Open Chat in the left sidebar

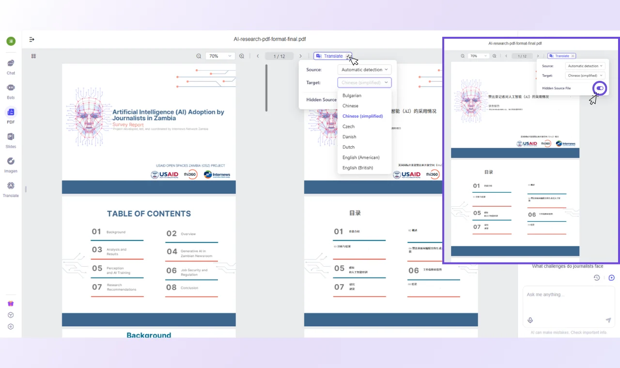[x=11, y=64]
